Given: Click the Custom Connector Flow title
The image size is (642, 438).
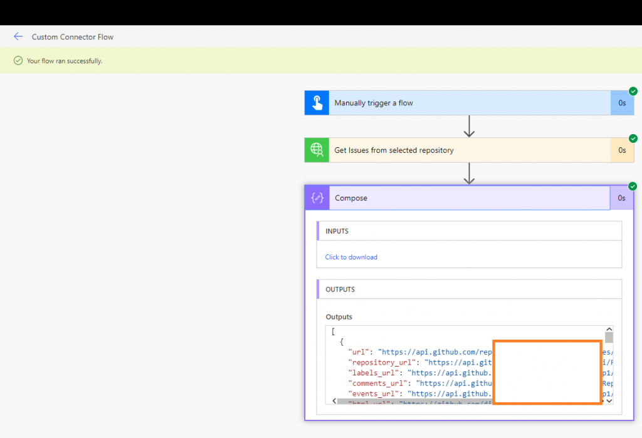Looking at the screenshot, I should (x=73, y=37).
